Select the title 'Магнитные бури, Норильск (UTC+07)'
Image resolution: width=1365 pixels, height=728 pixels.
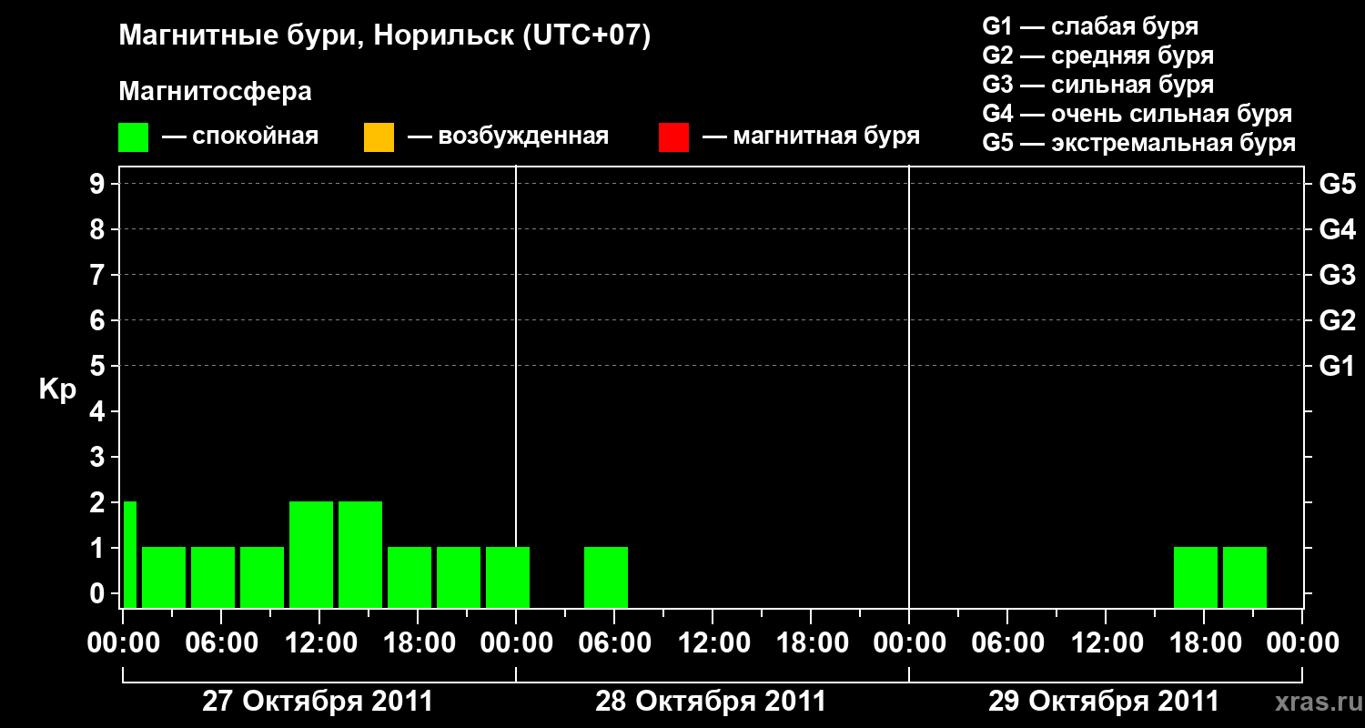385,36
